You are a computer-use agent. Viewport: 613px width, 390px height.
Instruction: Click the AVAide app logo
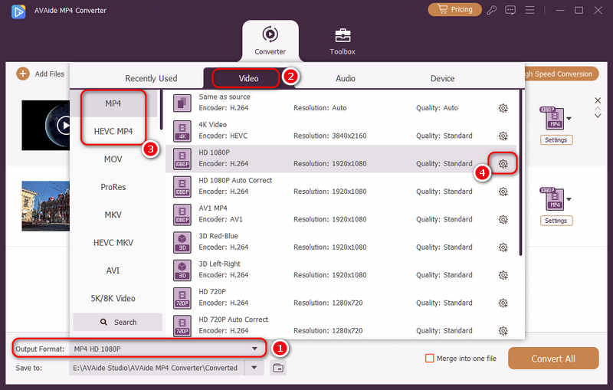tap(18, 11)
